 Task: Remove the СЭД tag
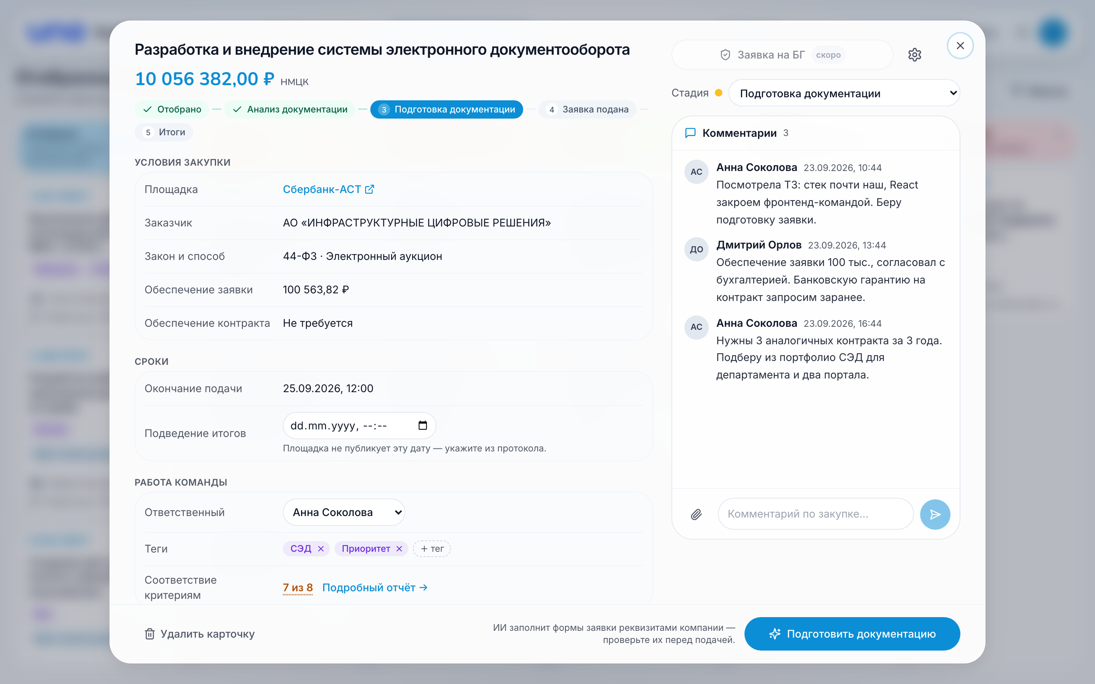point(321,549)
